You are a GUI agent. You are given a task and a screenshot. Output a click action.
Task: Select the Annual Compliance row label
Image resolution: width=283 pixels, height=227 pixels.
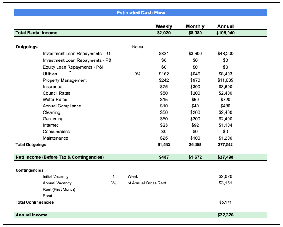coord(62,106)
